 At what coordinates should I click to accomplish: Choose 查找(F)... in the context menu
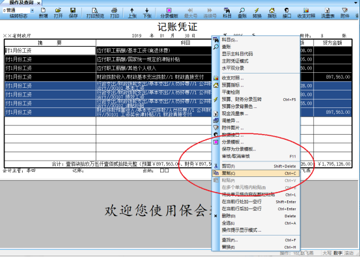click(x=256, y=240)
